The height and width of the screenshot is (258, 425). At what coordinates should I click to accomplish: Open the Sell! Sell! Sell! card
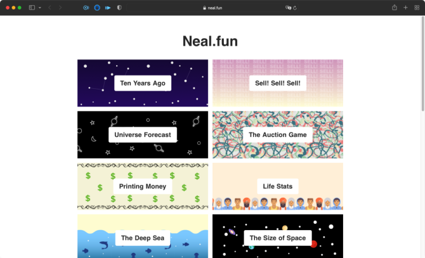[x=278, y=83]
